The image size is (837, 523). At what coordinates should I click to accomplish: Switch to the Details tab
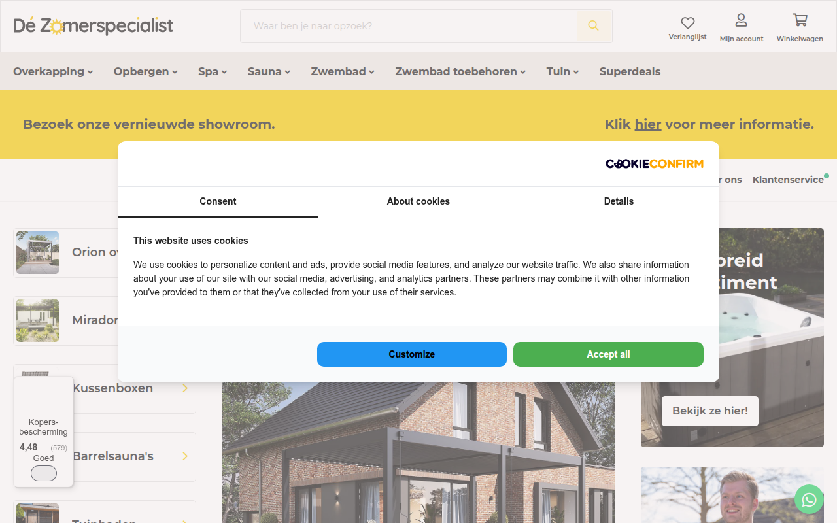619,201
